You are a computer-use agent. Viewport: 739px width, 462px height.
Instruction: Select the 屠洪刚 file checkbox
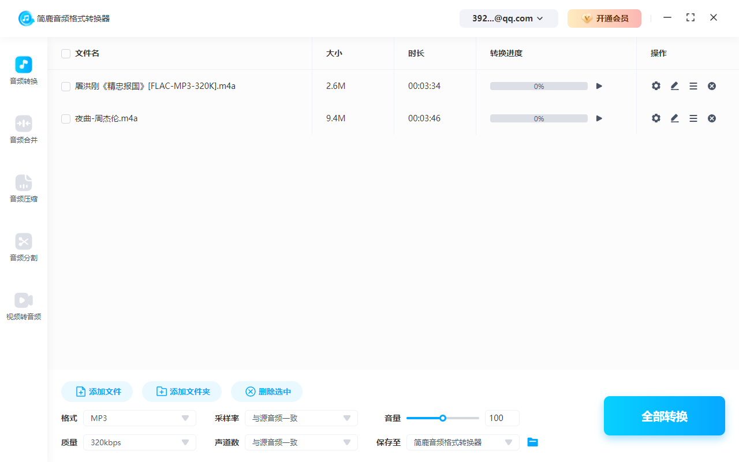(66, 87)
